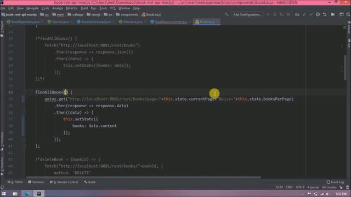
Task: Click the Git Update Project arrow icon
Action: tap(304, 15)
